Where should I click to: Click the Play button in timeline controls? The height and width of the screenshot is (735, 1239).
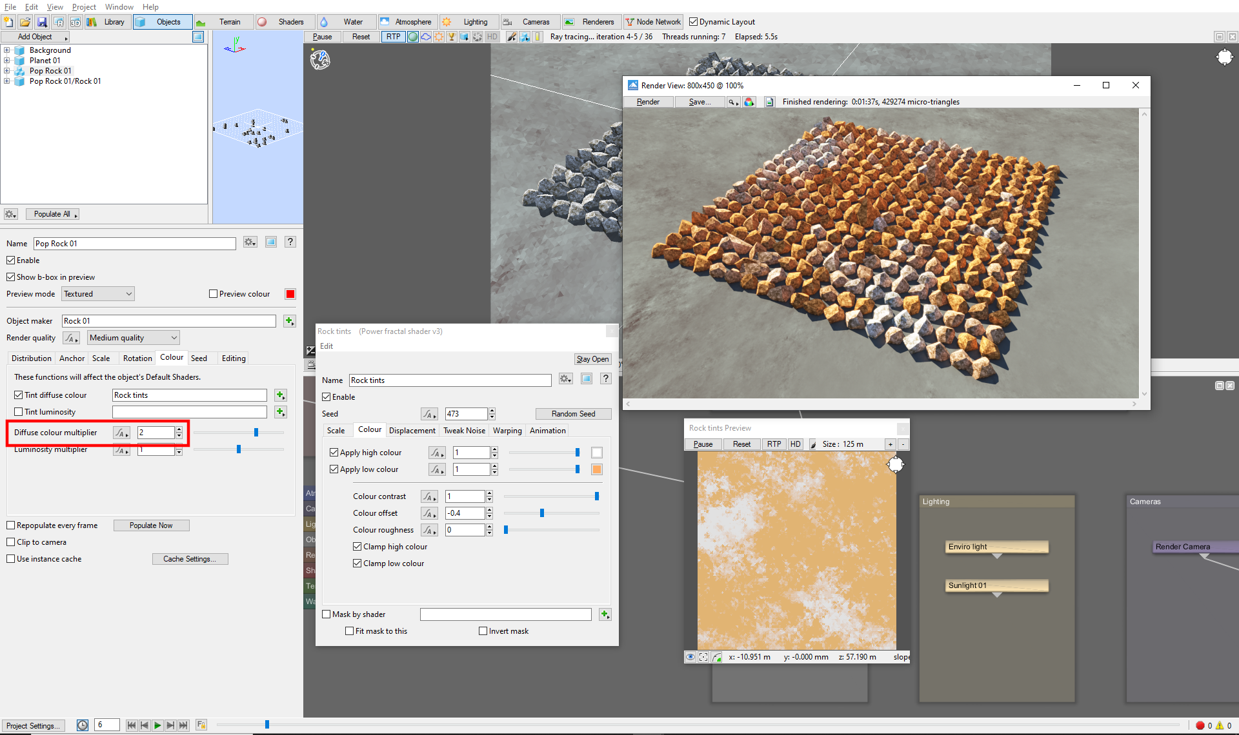click(157, 725)
